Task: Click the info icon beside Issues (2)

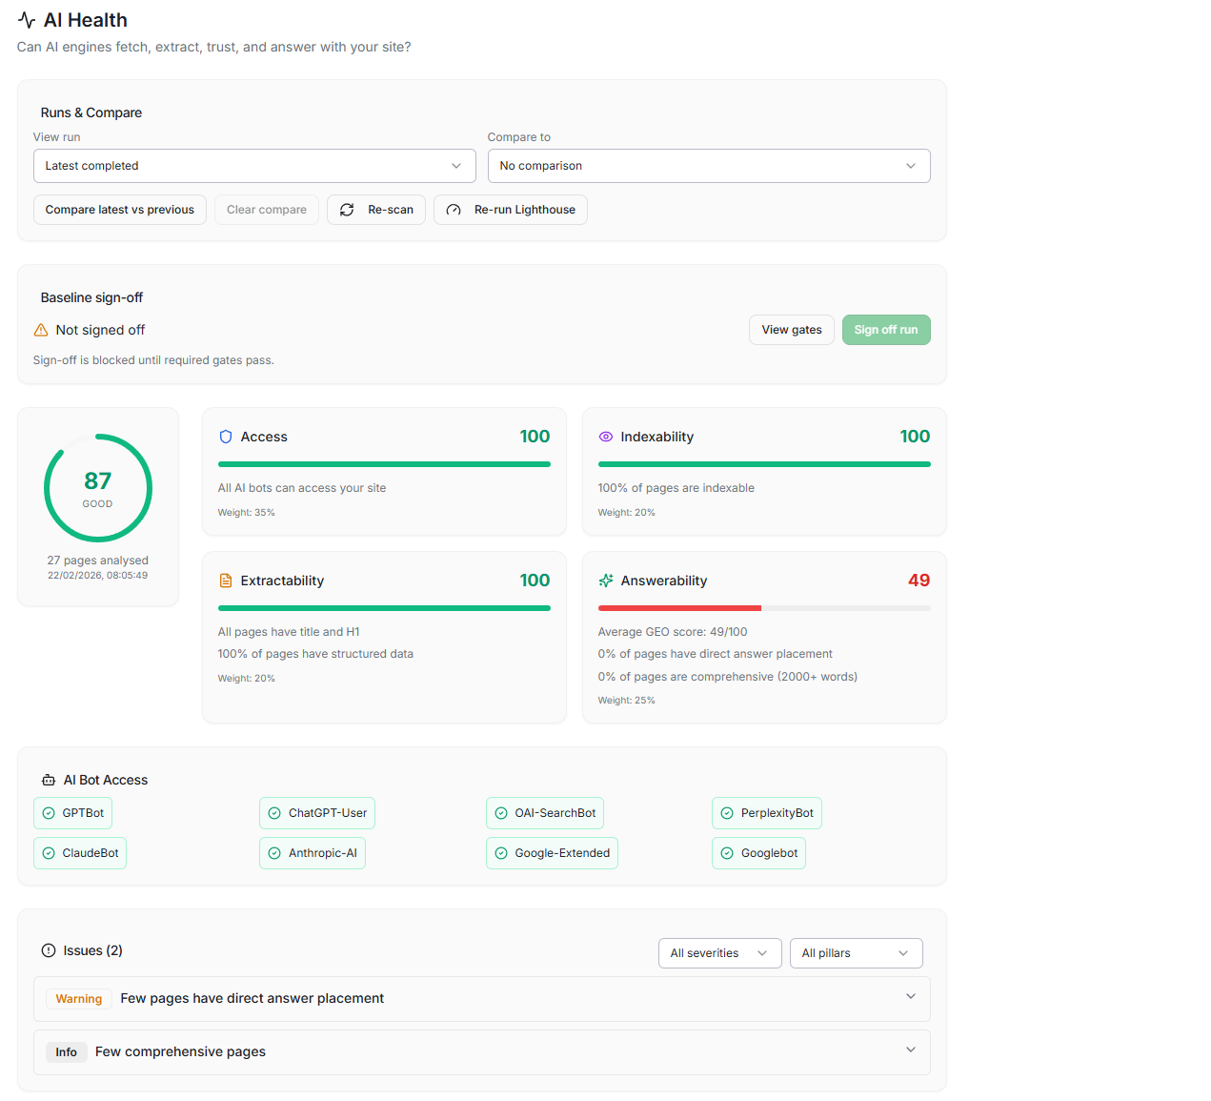Action: [x=47, y=949]
